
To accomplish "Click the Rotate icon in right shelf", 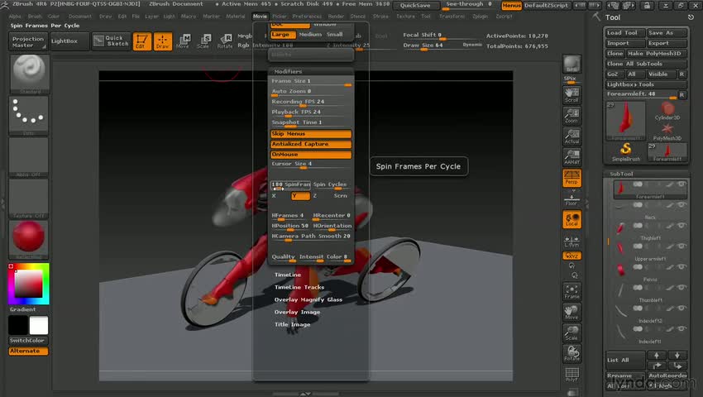I will click(571, 353).
